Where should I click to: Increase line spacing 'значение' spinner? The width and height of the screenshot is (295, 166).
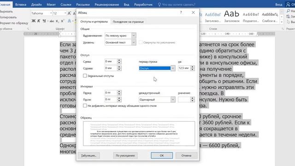pyautogui.click(x=193, y=98)
